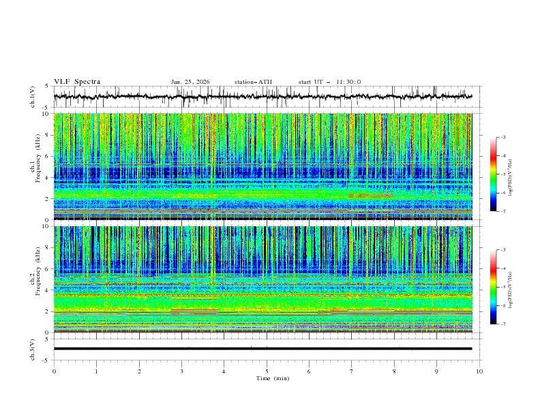Click time axis tick label '7'

352,371
